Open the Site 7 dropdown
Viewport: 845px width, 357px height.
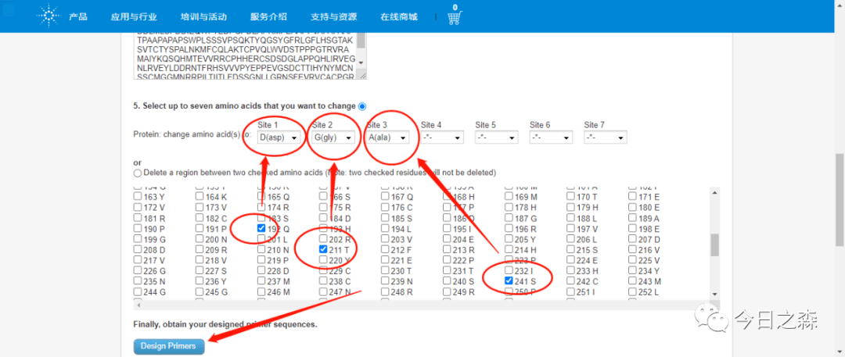605,137
